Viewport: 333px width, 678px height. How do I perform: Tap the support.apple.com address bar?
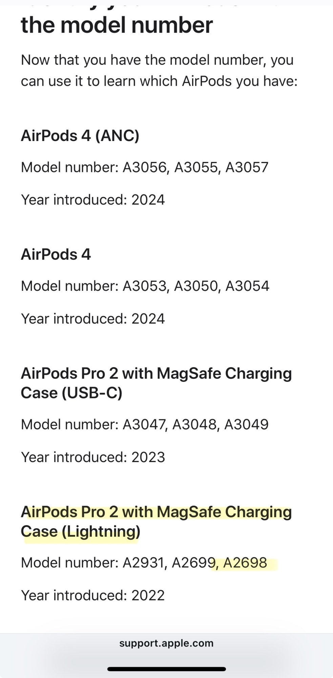[x=166, y=643]
